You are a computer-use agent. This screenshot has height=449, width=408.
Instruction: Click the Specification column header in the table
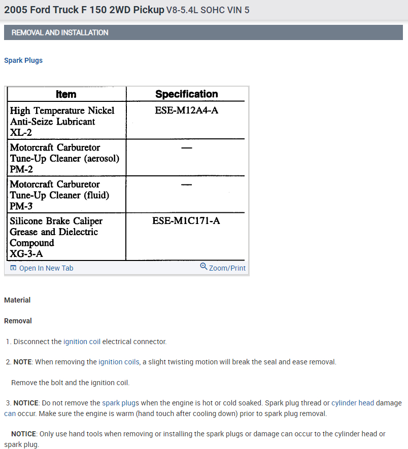click(x=186, y=94)
